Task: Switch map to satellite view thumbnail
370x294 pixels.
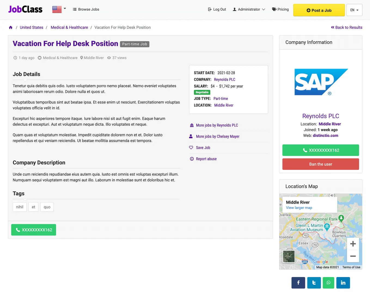Action: pos(289,256)
